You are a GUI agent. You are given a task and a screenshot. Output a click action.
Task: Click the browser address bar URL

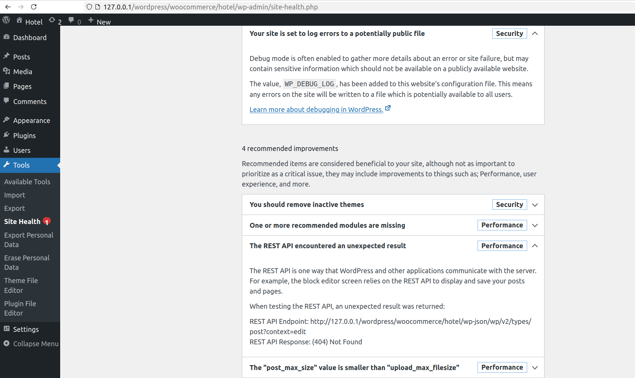coord(211,7)
